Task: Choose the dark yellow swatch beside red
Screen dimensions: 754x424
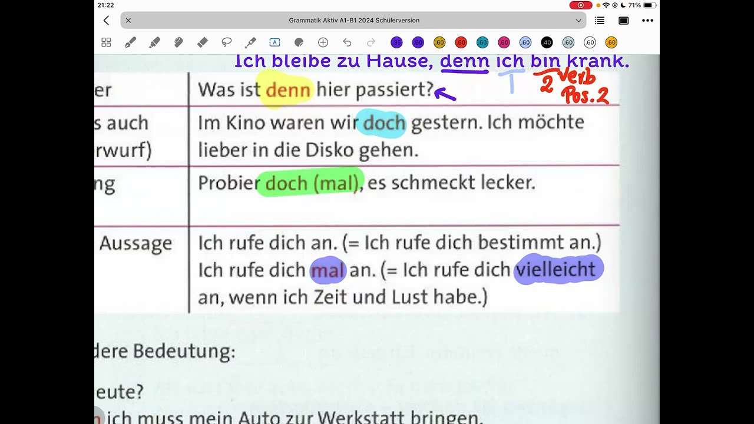Action: [x=439, y=42]
